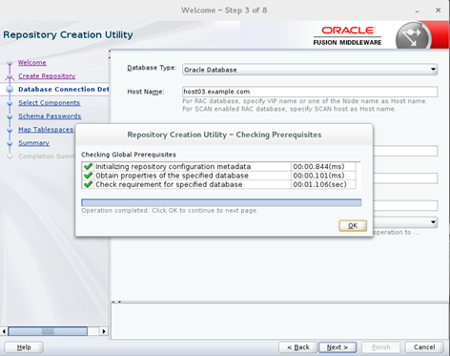450x356 pixels.
Task: Select 'Initializing repository configuration metadata' row text
Action: [x=173, y=166]
